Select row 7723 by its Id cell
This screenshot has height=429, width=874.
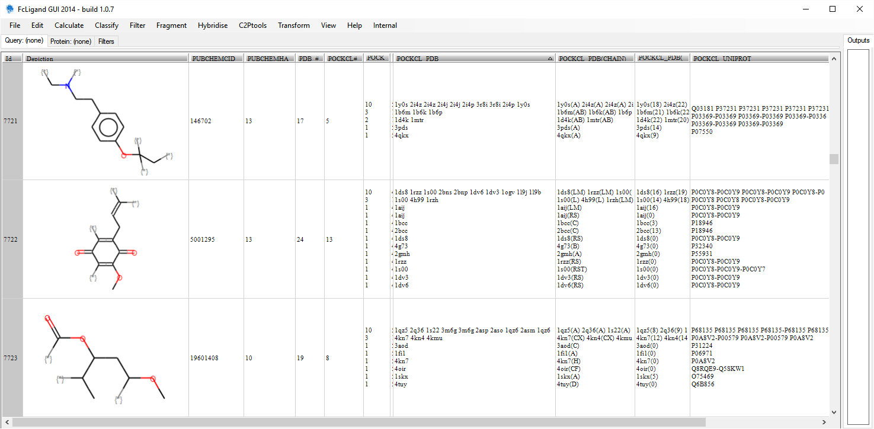point(12,358)
